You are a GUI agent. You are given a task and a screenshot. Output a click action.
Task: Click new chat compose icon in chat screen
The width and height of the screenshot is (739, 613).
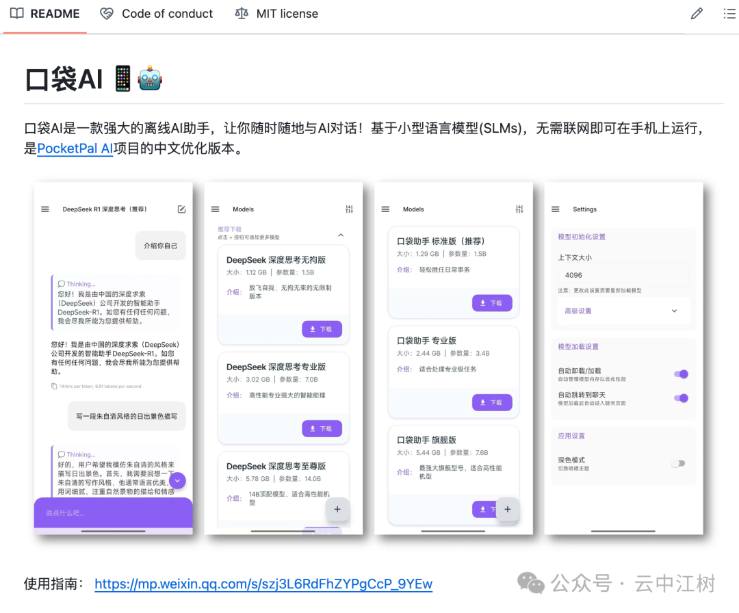[181, 209]
